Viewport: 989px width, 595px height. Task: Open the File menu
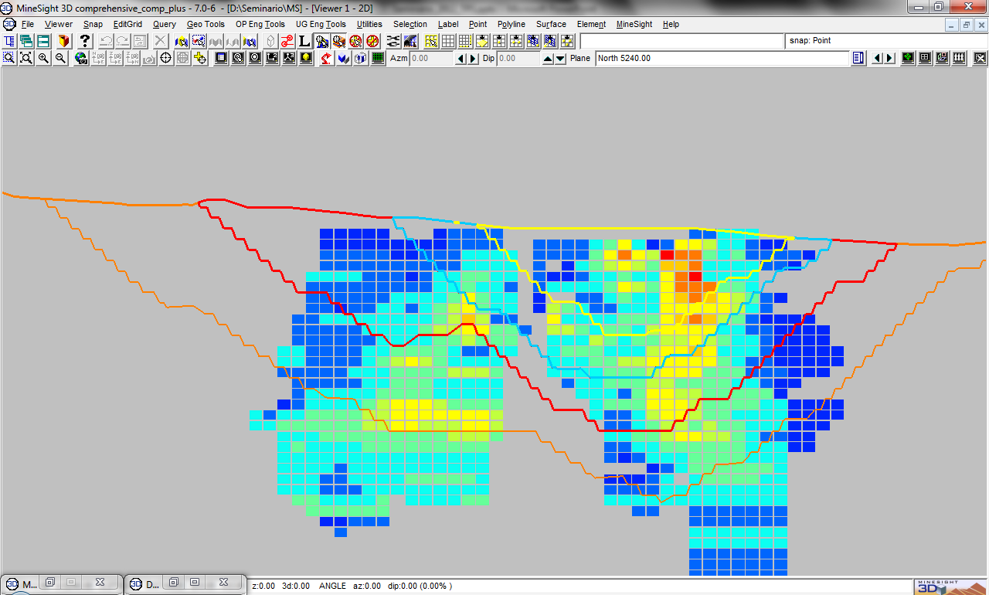(28, 24)
